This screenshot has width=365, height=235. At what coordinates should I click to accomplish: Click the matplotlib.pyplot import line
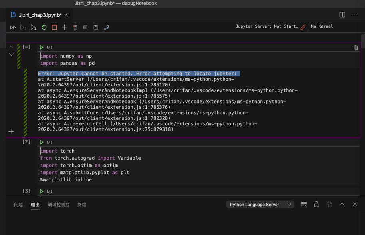(x=85, y=173)
